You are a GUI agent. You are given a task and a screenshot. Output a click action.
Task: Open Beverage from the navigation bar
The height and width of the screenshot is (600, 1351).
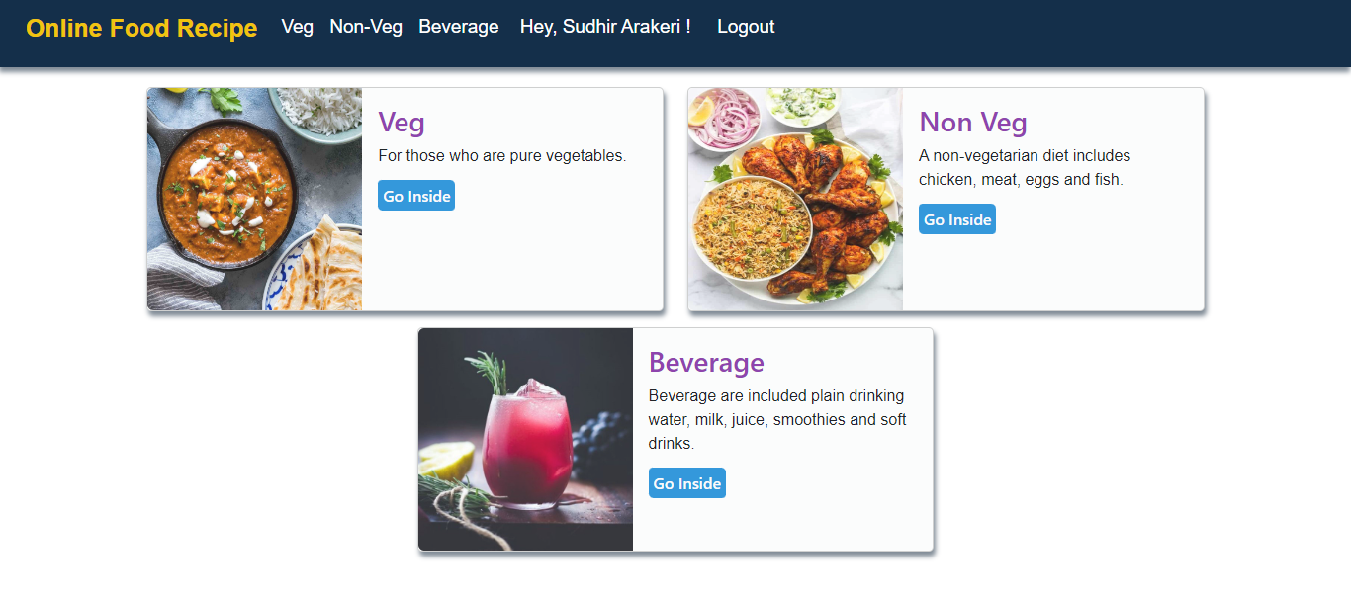pyautogui.click(x=458, y=27)
